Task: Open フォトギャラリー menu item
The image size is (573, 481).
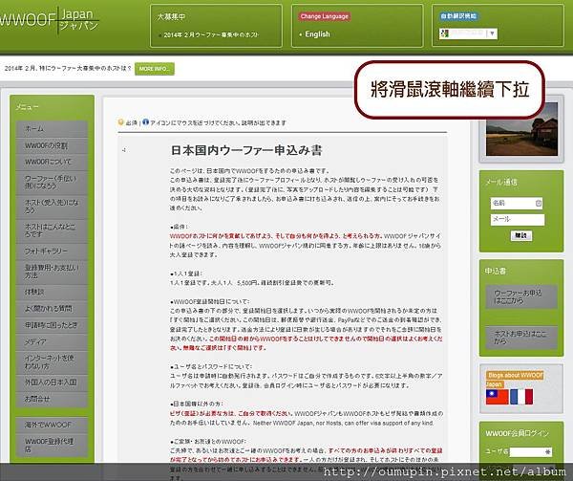Action: pyautogui.click(x=52, y=251)
